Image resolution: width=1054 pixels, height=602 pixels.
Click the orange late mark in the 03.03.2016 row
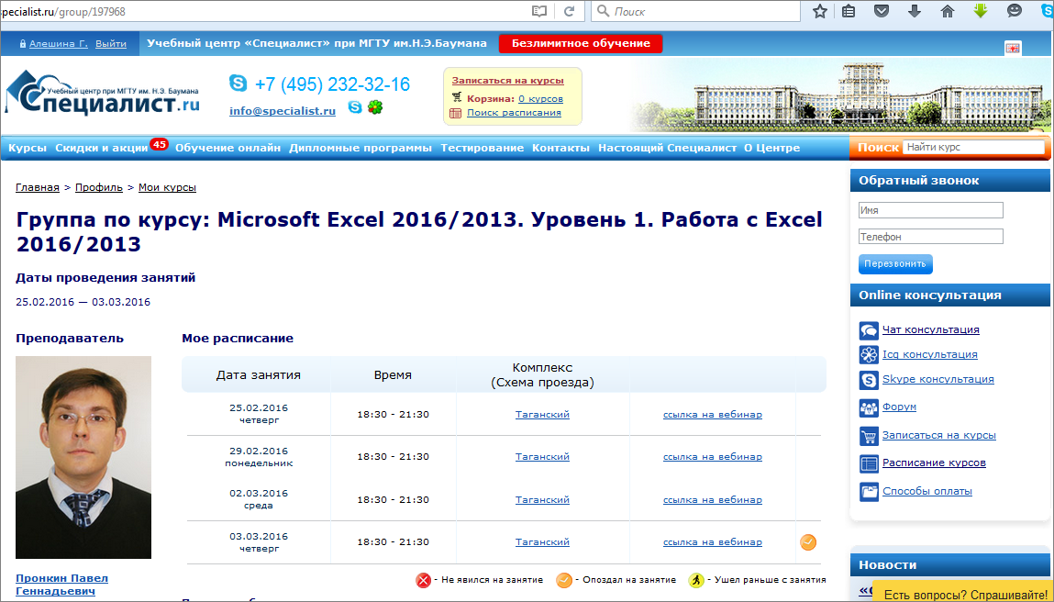808,542
